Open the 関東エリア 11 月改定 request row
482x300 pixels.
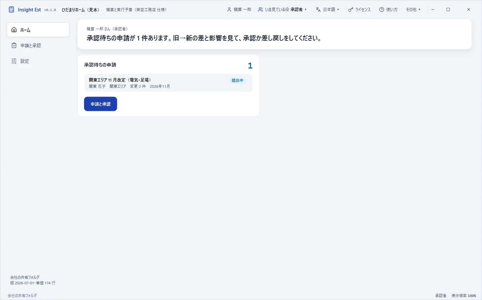tap(168, 83)
